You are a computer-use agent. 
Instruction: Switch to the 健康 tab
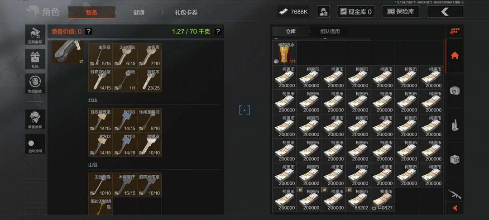pyautogui.click(x=139, y=13)
